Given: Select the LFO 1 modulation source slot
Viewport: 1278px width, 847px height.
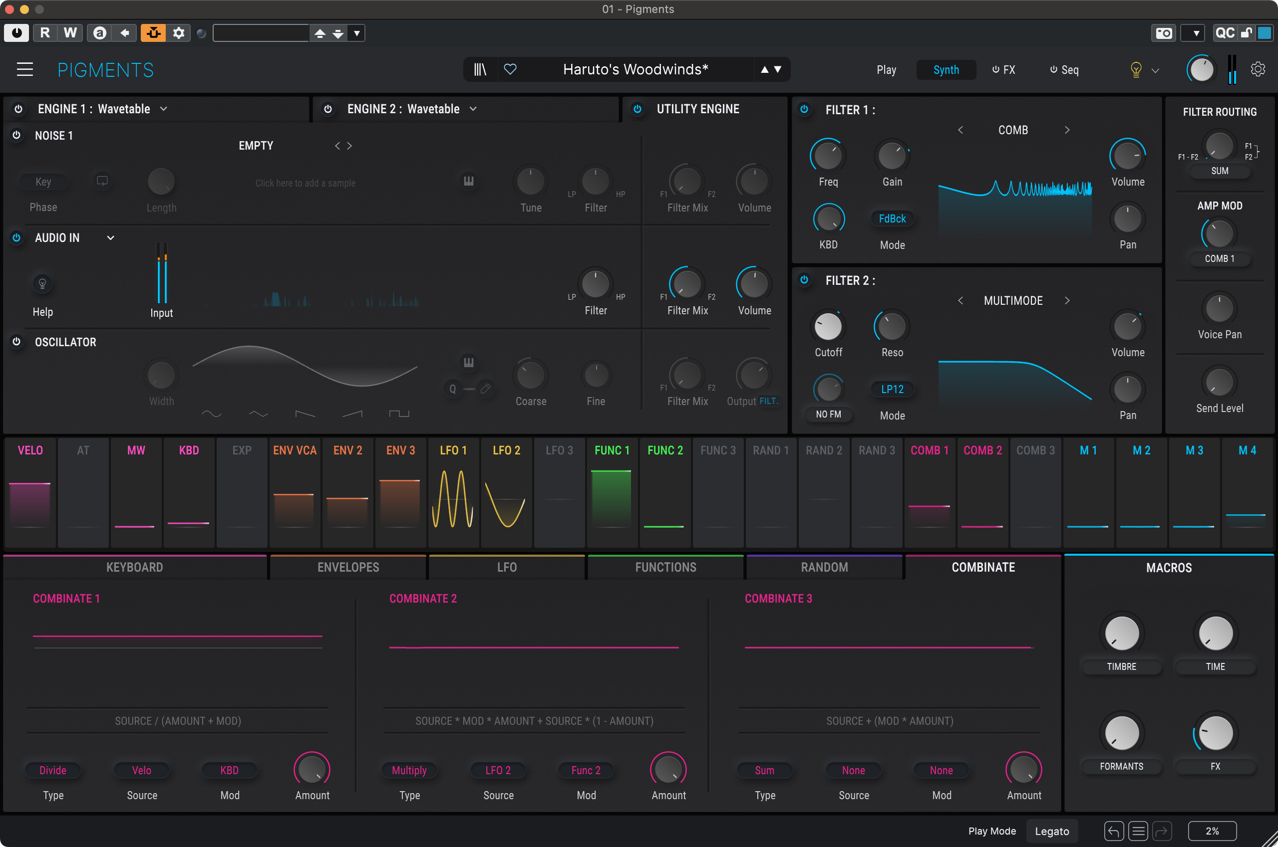Looking at the screenshot, I should click(453, 493).
